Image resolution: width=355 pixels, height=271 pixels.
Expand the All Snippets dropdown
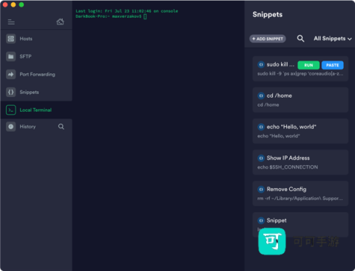click(333, 39)
